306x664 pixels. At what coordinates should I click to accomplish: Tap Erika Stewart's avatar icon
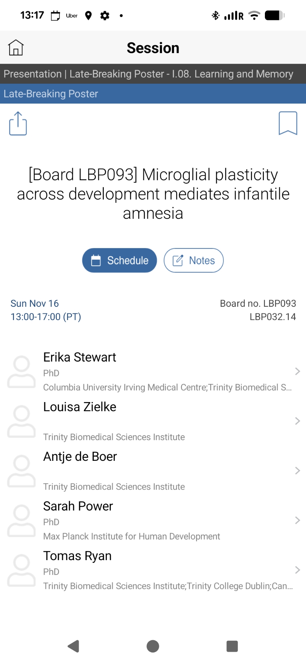[22, 372]
